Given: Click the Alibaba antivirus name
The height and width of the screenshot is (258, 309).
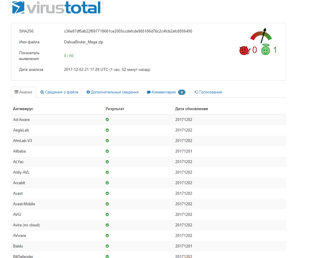Looking at the screenshot, I should click(19, 151).
